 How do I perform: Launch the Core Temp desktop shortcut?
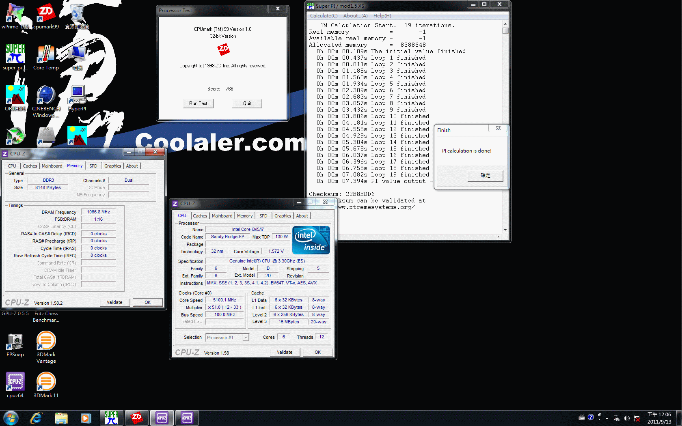(x=46, y=57)
